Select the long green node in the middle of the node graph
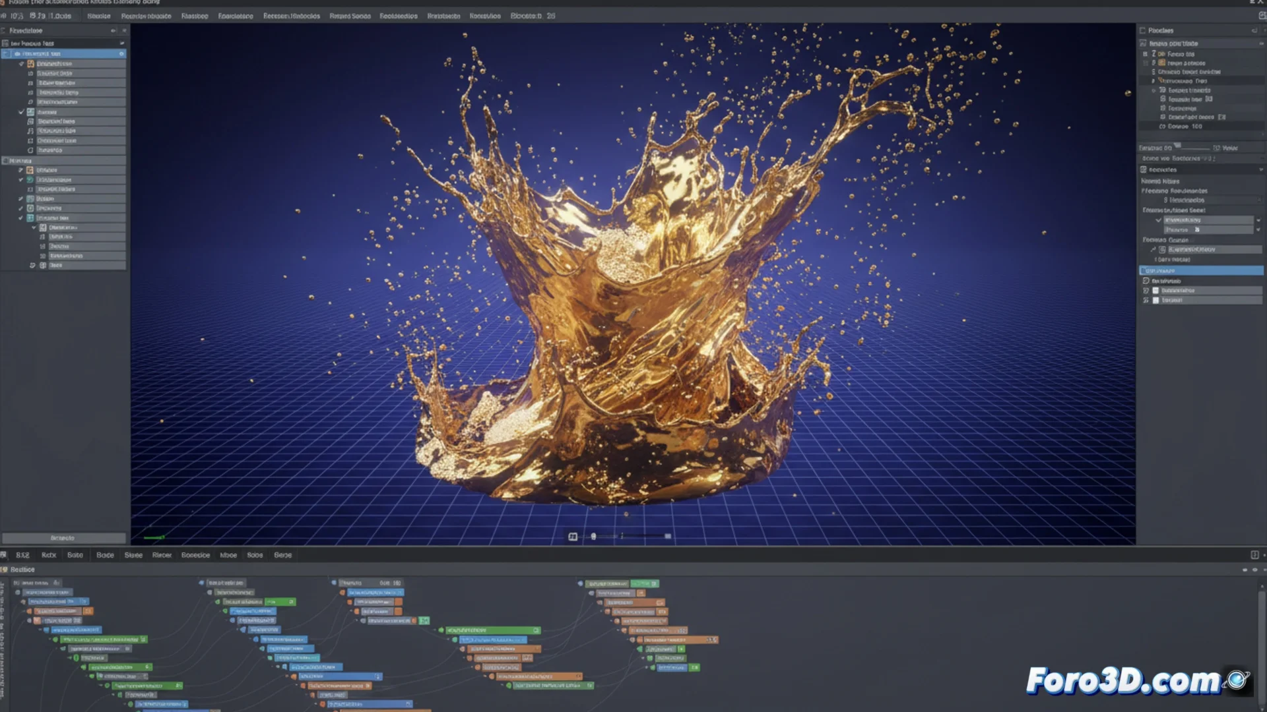 (492, 631)
